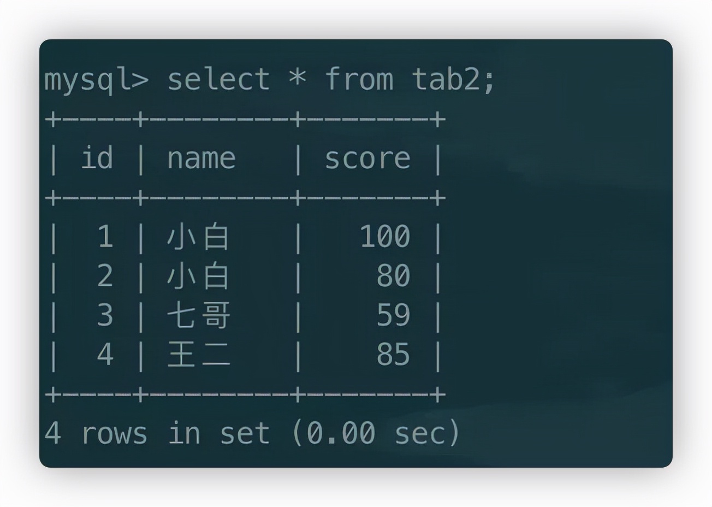Click the score column header
Image resolution: width=712 pixels, height=507 pixels.
click(x=367, y=158)
